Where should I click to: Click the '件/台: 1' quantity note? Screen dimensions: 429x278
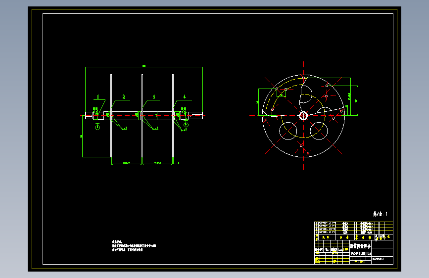381,214
